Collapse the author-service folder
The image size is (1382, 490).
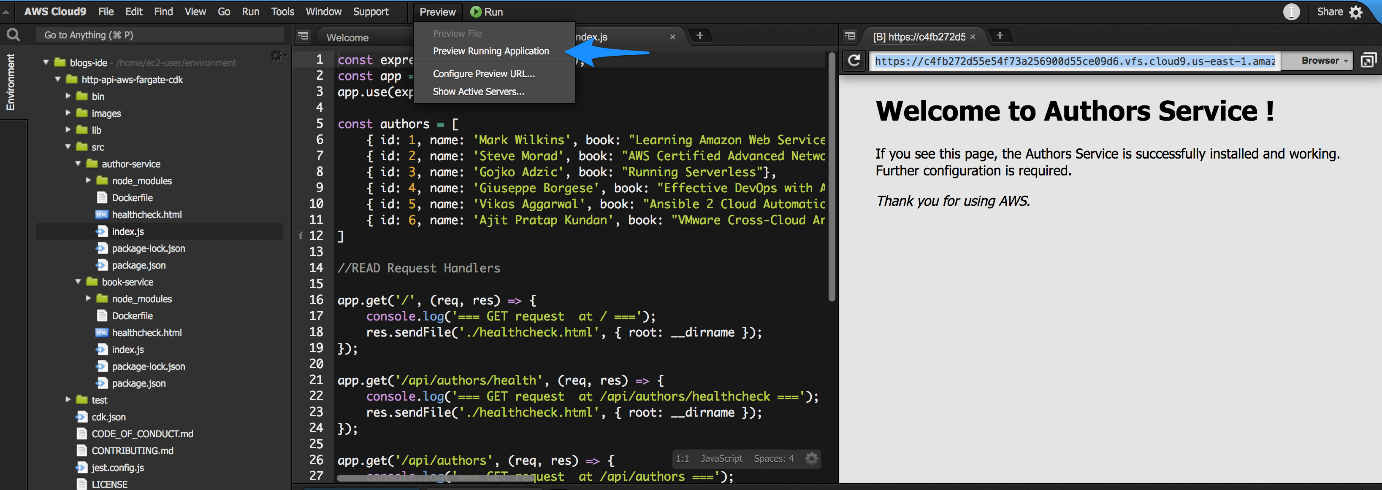coord(79,164)
